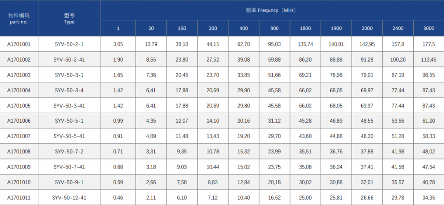
Task: Select the Frequency (MHz) header cell
Action: point(272,10)
